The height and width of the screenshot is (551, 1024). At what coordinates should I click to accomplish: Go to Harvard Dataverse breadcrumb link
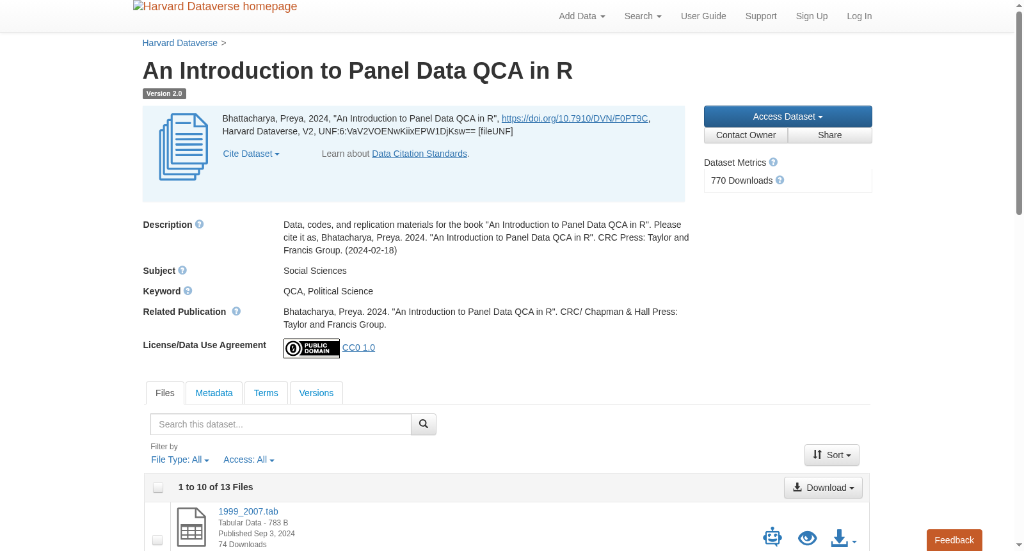(180, 43)
